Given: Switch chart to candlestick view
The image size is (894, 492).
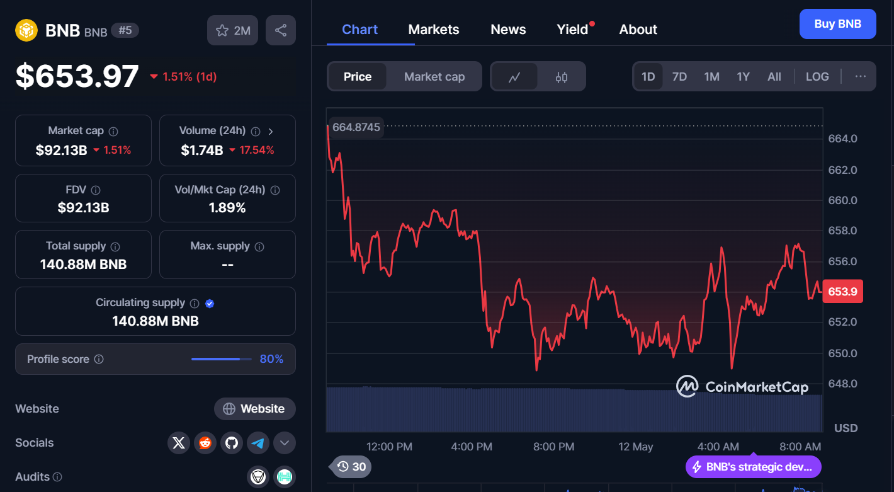Looking at the screenshot, I should coord(562,77).
